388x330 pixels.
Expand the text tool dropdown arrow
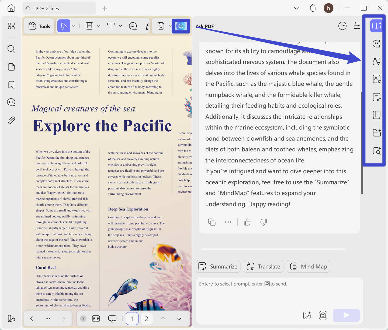click(x=120, y=26)
